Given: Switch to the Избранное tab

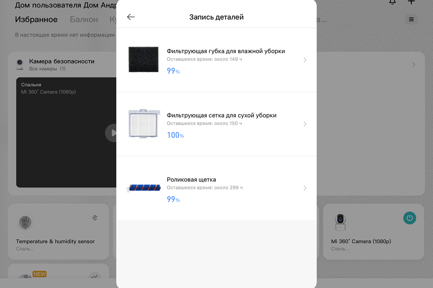Looking at the screenshot, I should pos(36,20).
